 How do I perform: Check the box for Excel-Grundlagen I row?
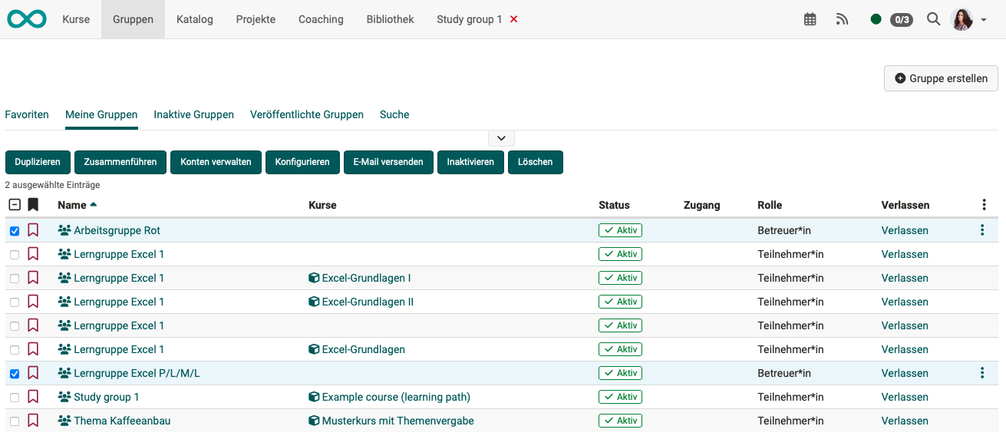click(15, 279)
